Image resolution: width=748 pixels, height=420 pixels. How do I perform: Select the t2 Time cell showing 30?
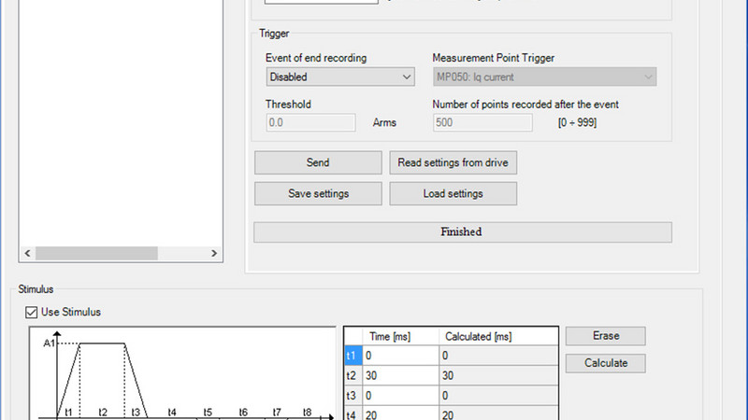401,375
